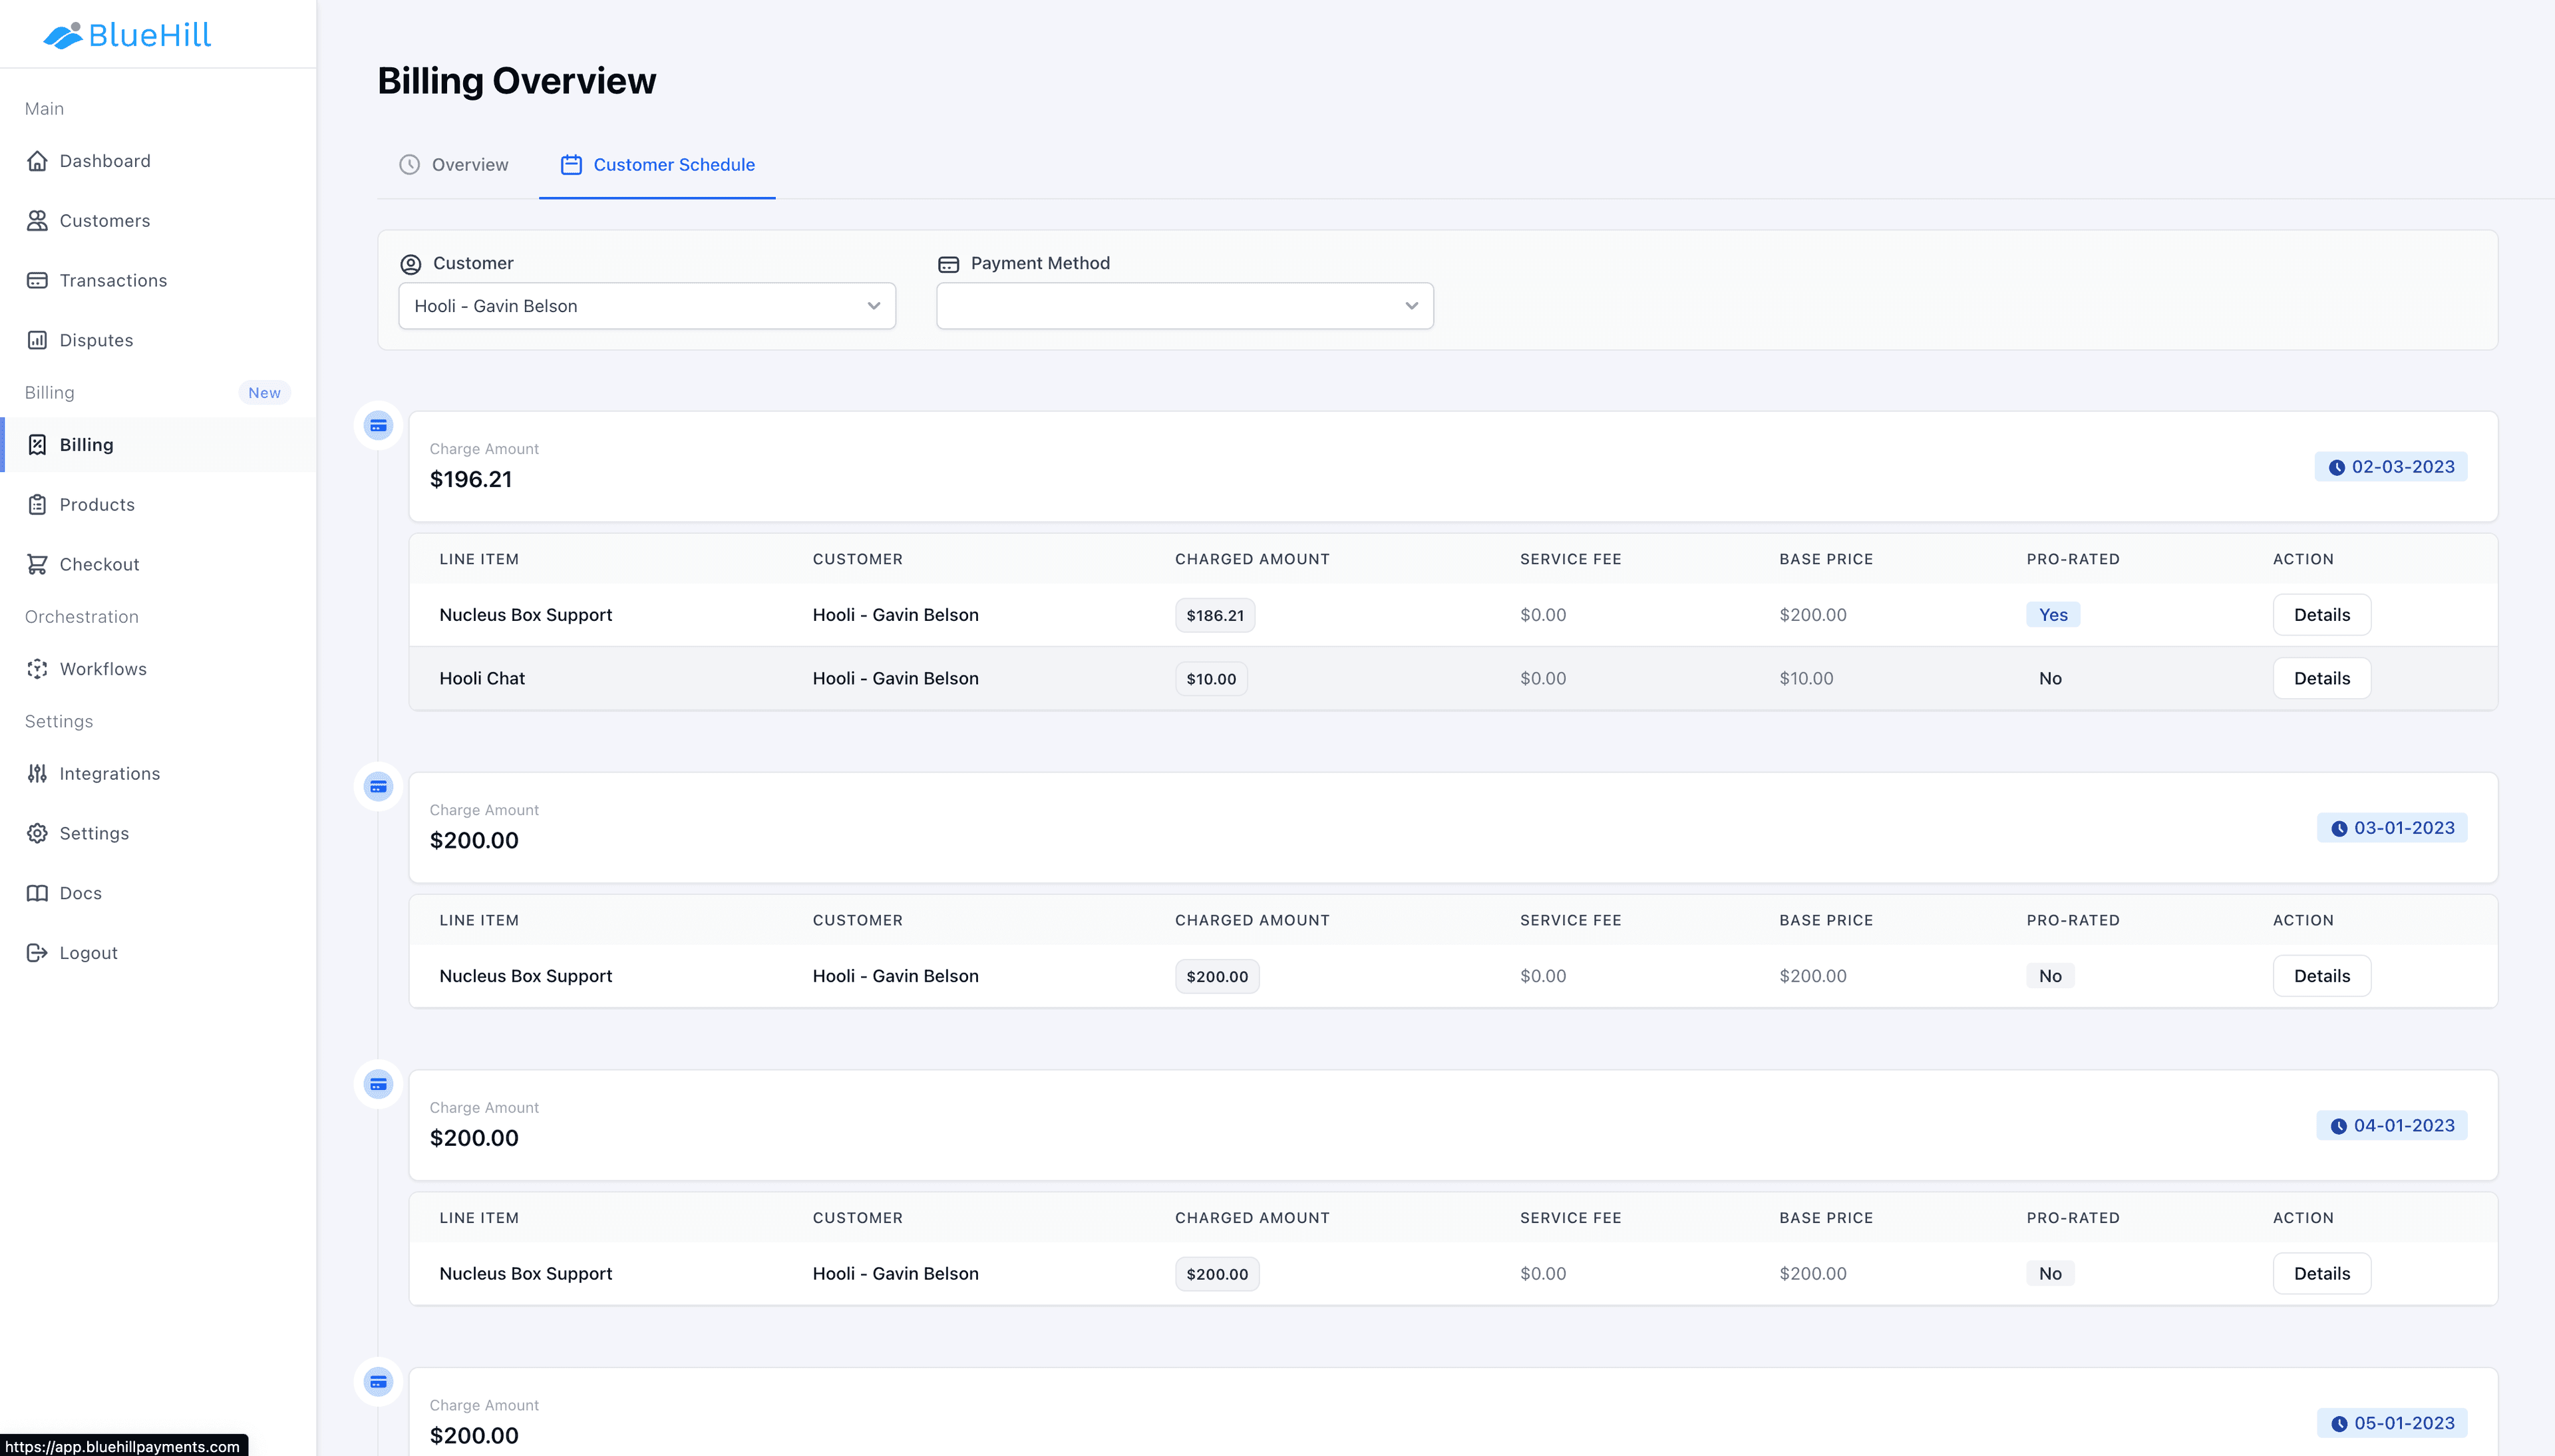This screenshot has width=2555, height=1456.
Task: Open Transactions in the sidebar
Action: 158,280
